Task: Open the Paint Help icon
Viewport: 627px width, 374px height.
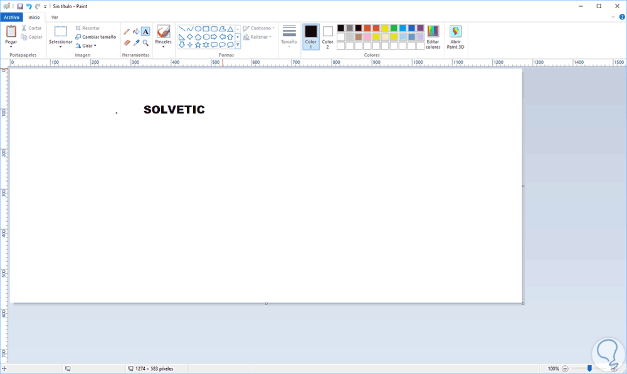Action: pyautogui.click(x=622, y=17)
